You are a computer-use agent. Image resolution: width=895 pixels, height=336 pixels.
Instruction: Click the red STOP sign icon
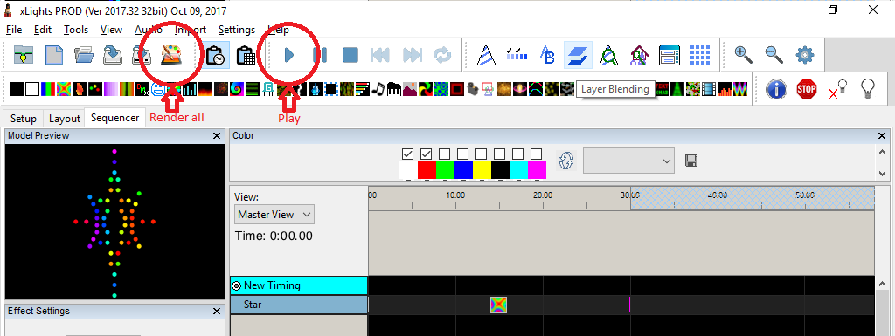tap(807, 89)
